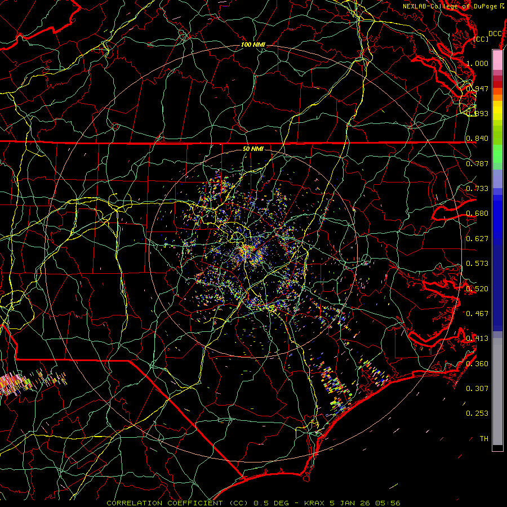Click the 0.680 value on color scale

[477, 214]
